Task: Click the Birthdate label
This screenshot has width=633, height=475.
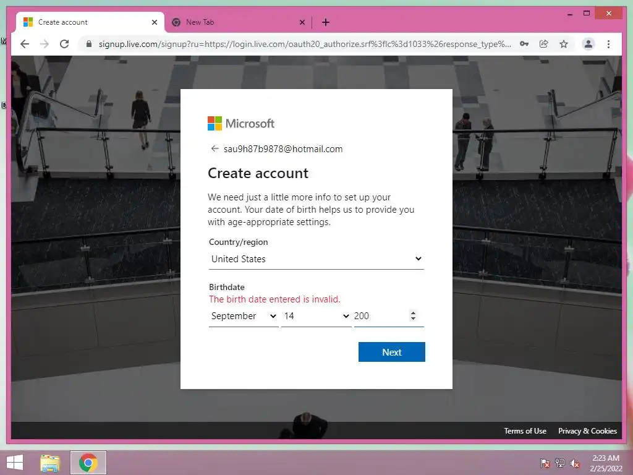Action: (226, 287)
